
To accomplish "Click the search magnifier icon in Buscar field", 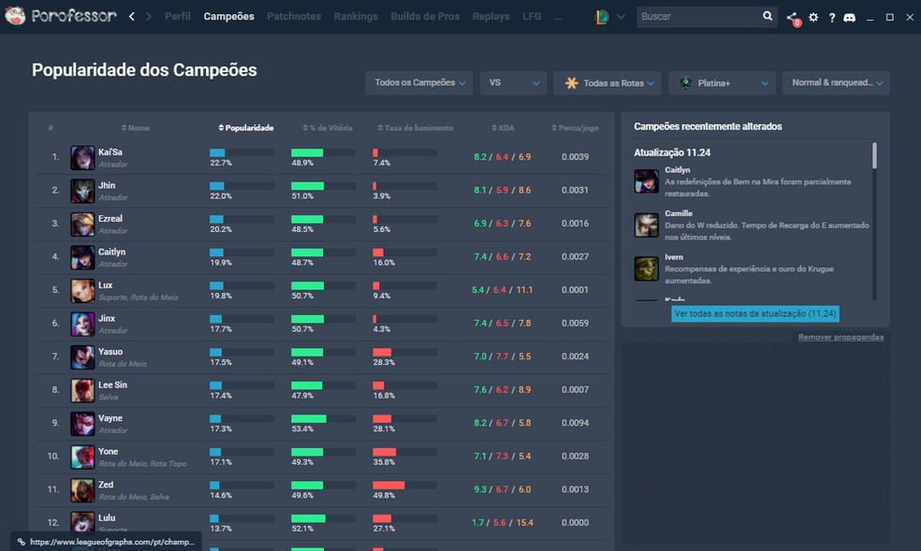I will click(767, 16).
